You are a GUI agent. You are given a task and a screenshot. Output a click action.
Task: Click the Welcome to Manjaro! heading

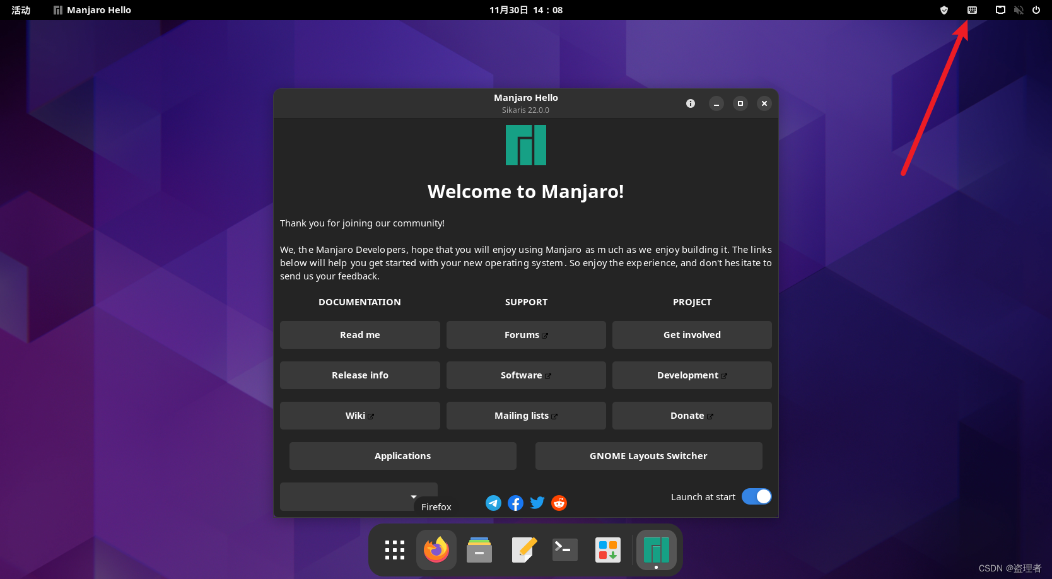click(526, 191)
